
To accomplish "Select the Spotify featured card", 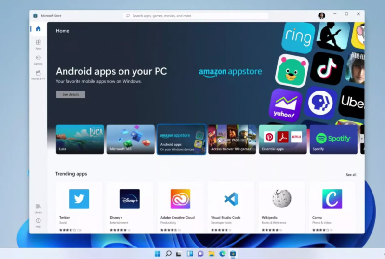I will click(x=333, y=139).
